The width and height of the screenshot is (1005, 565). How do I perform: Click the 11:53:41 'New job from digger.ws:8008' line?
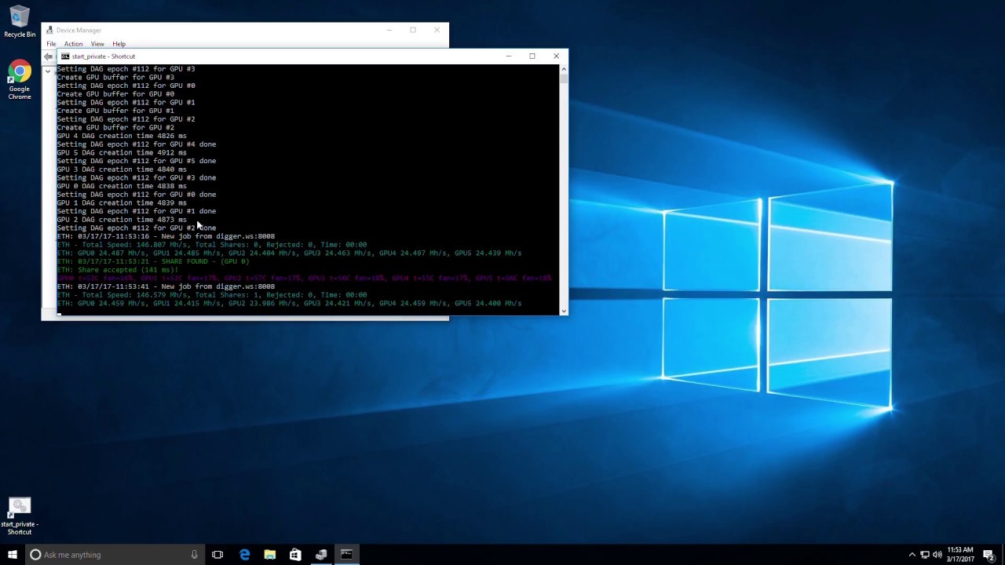tap(166, 286)
